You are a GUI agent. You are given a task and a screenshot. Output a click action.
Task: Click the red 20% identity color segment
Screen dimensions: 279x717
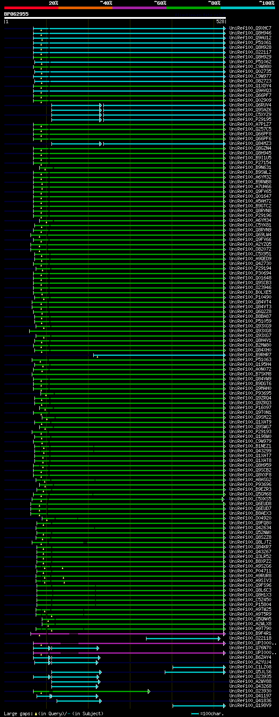coord(31,8)
